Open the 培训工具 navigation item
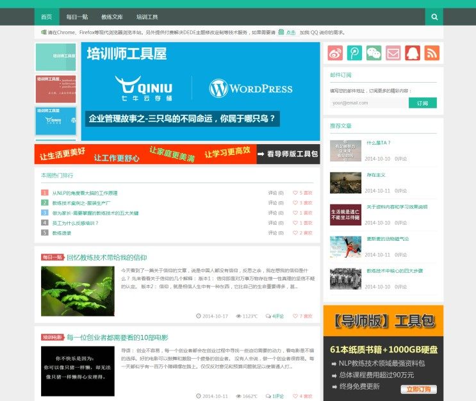The image size is (476, 401). coord(147,17)
